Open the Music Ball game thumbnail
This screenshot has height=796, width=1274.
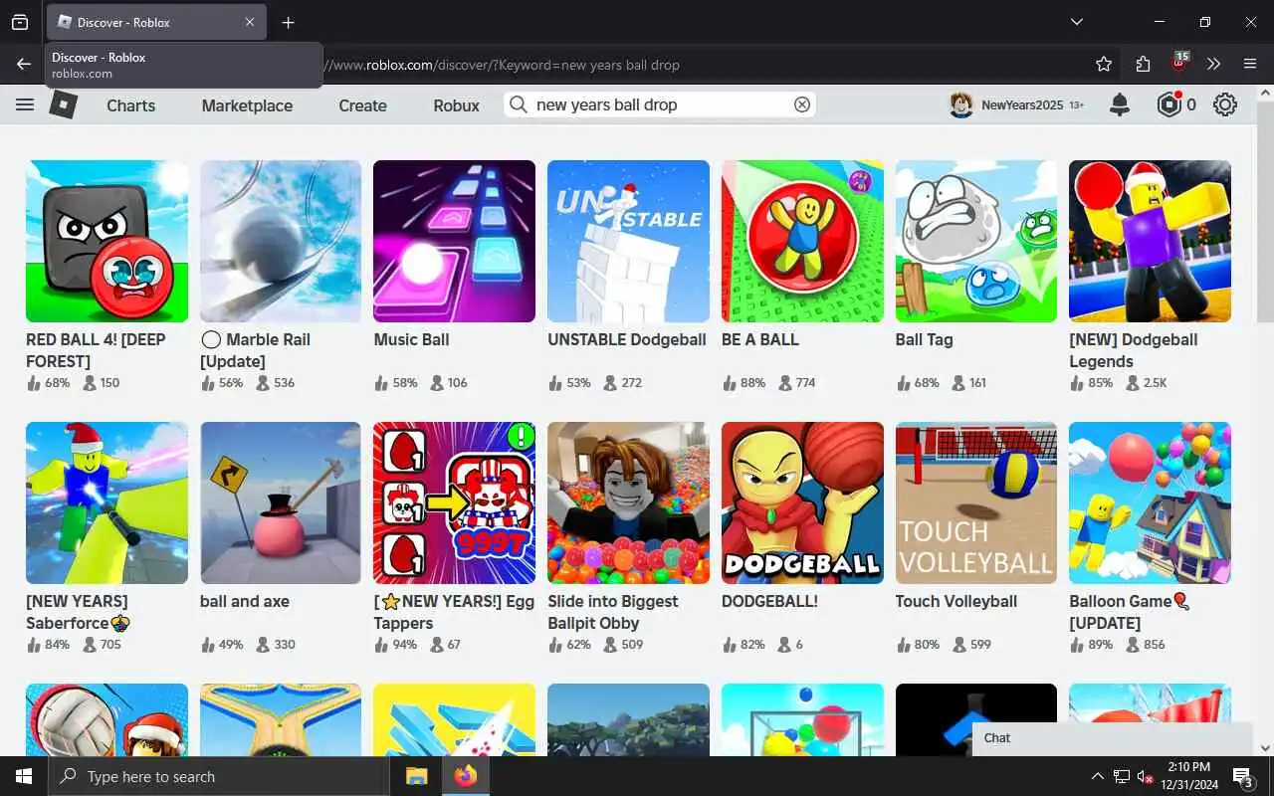point(454,241)
